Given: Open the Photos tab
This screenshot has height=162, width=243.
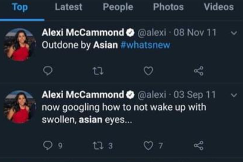Looking at the screenshot, I should click(168, 7).
